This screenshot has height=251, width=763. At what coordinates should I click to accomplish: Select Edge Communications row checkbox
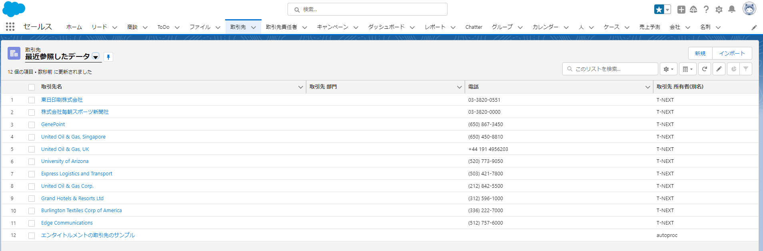32,223
